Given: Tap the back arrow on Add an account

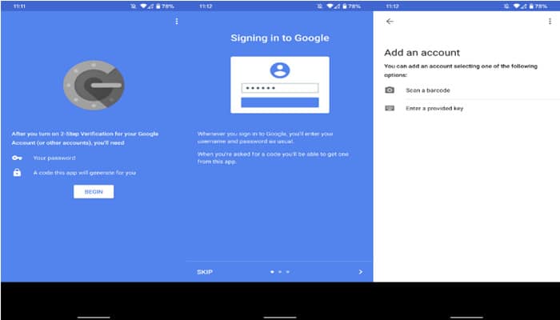Looking at the screenshot, I should coord(390,22).
